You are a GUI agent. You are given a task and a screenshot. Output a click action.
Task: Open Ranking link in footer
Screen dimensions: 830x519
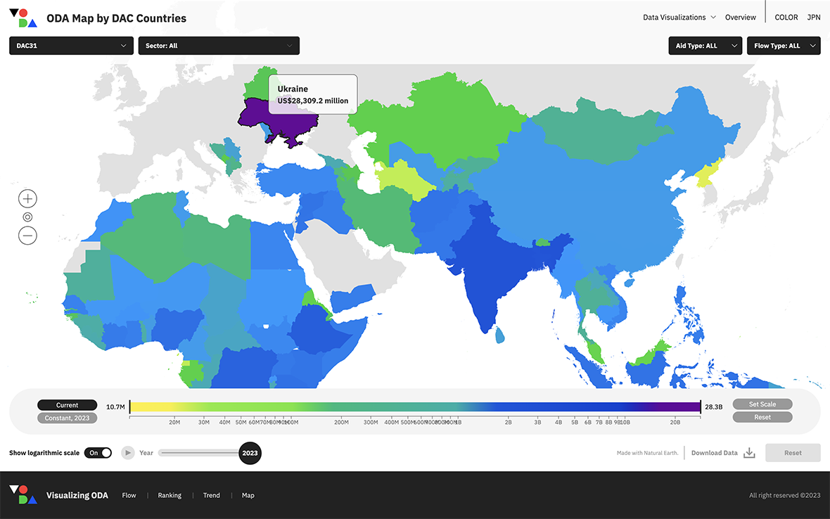(x=170, y=495)
